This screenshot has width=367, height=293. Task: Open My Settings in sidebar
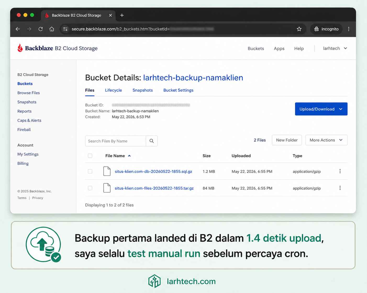[x=28, y=154]
